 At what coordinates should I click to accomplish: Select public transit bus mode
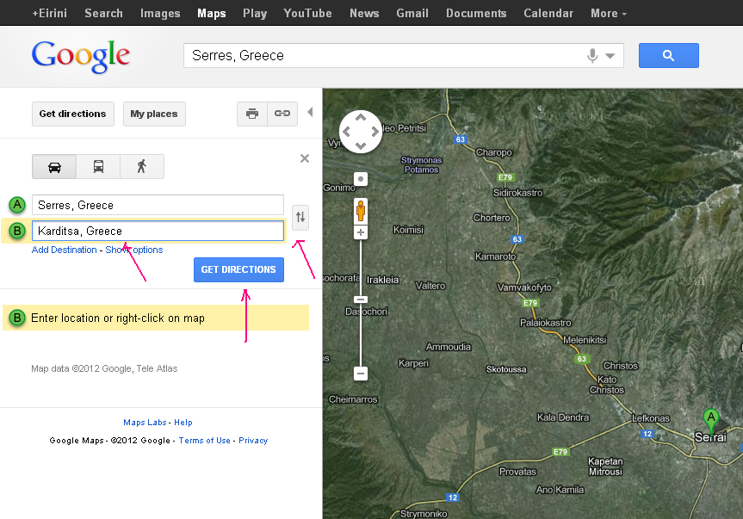pos(98,167)
